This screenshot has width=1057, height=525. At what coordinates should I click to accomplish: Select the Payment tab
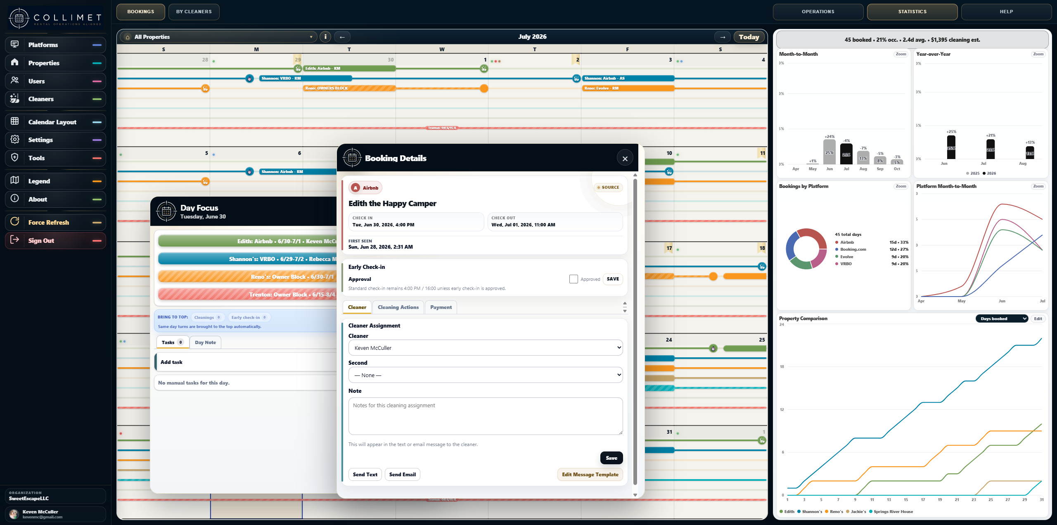[x=441, y=307]
